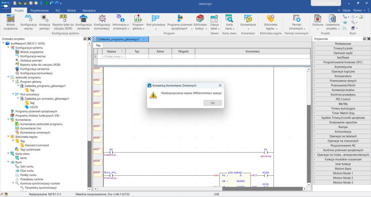The height and width of the screenshot is (197, 371).
Task: Open Informacje o zmiennych ribbon icon
Action: [x=120, y=22]
